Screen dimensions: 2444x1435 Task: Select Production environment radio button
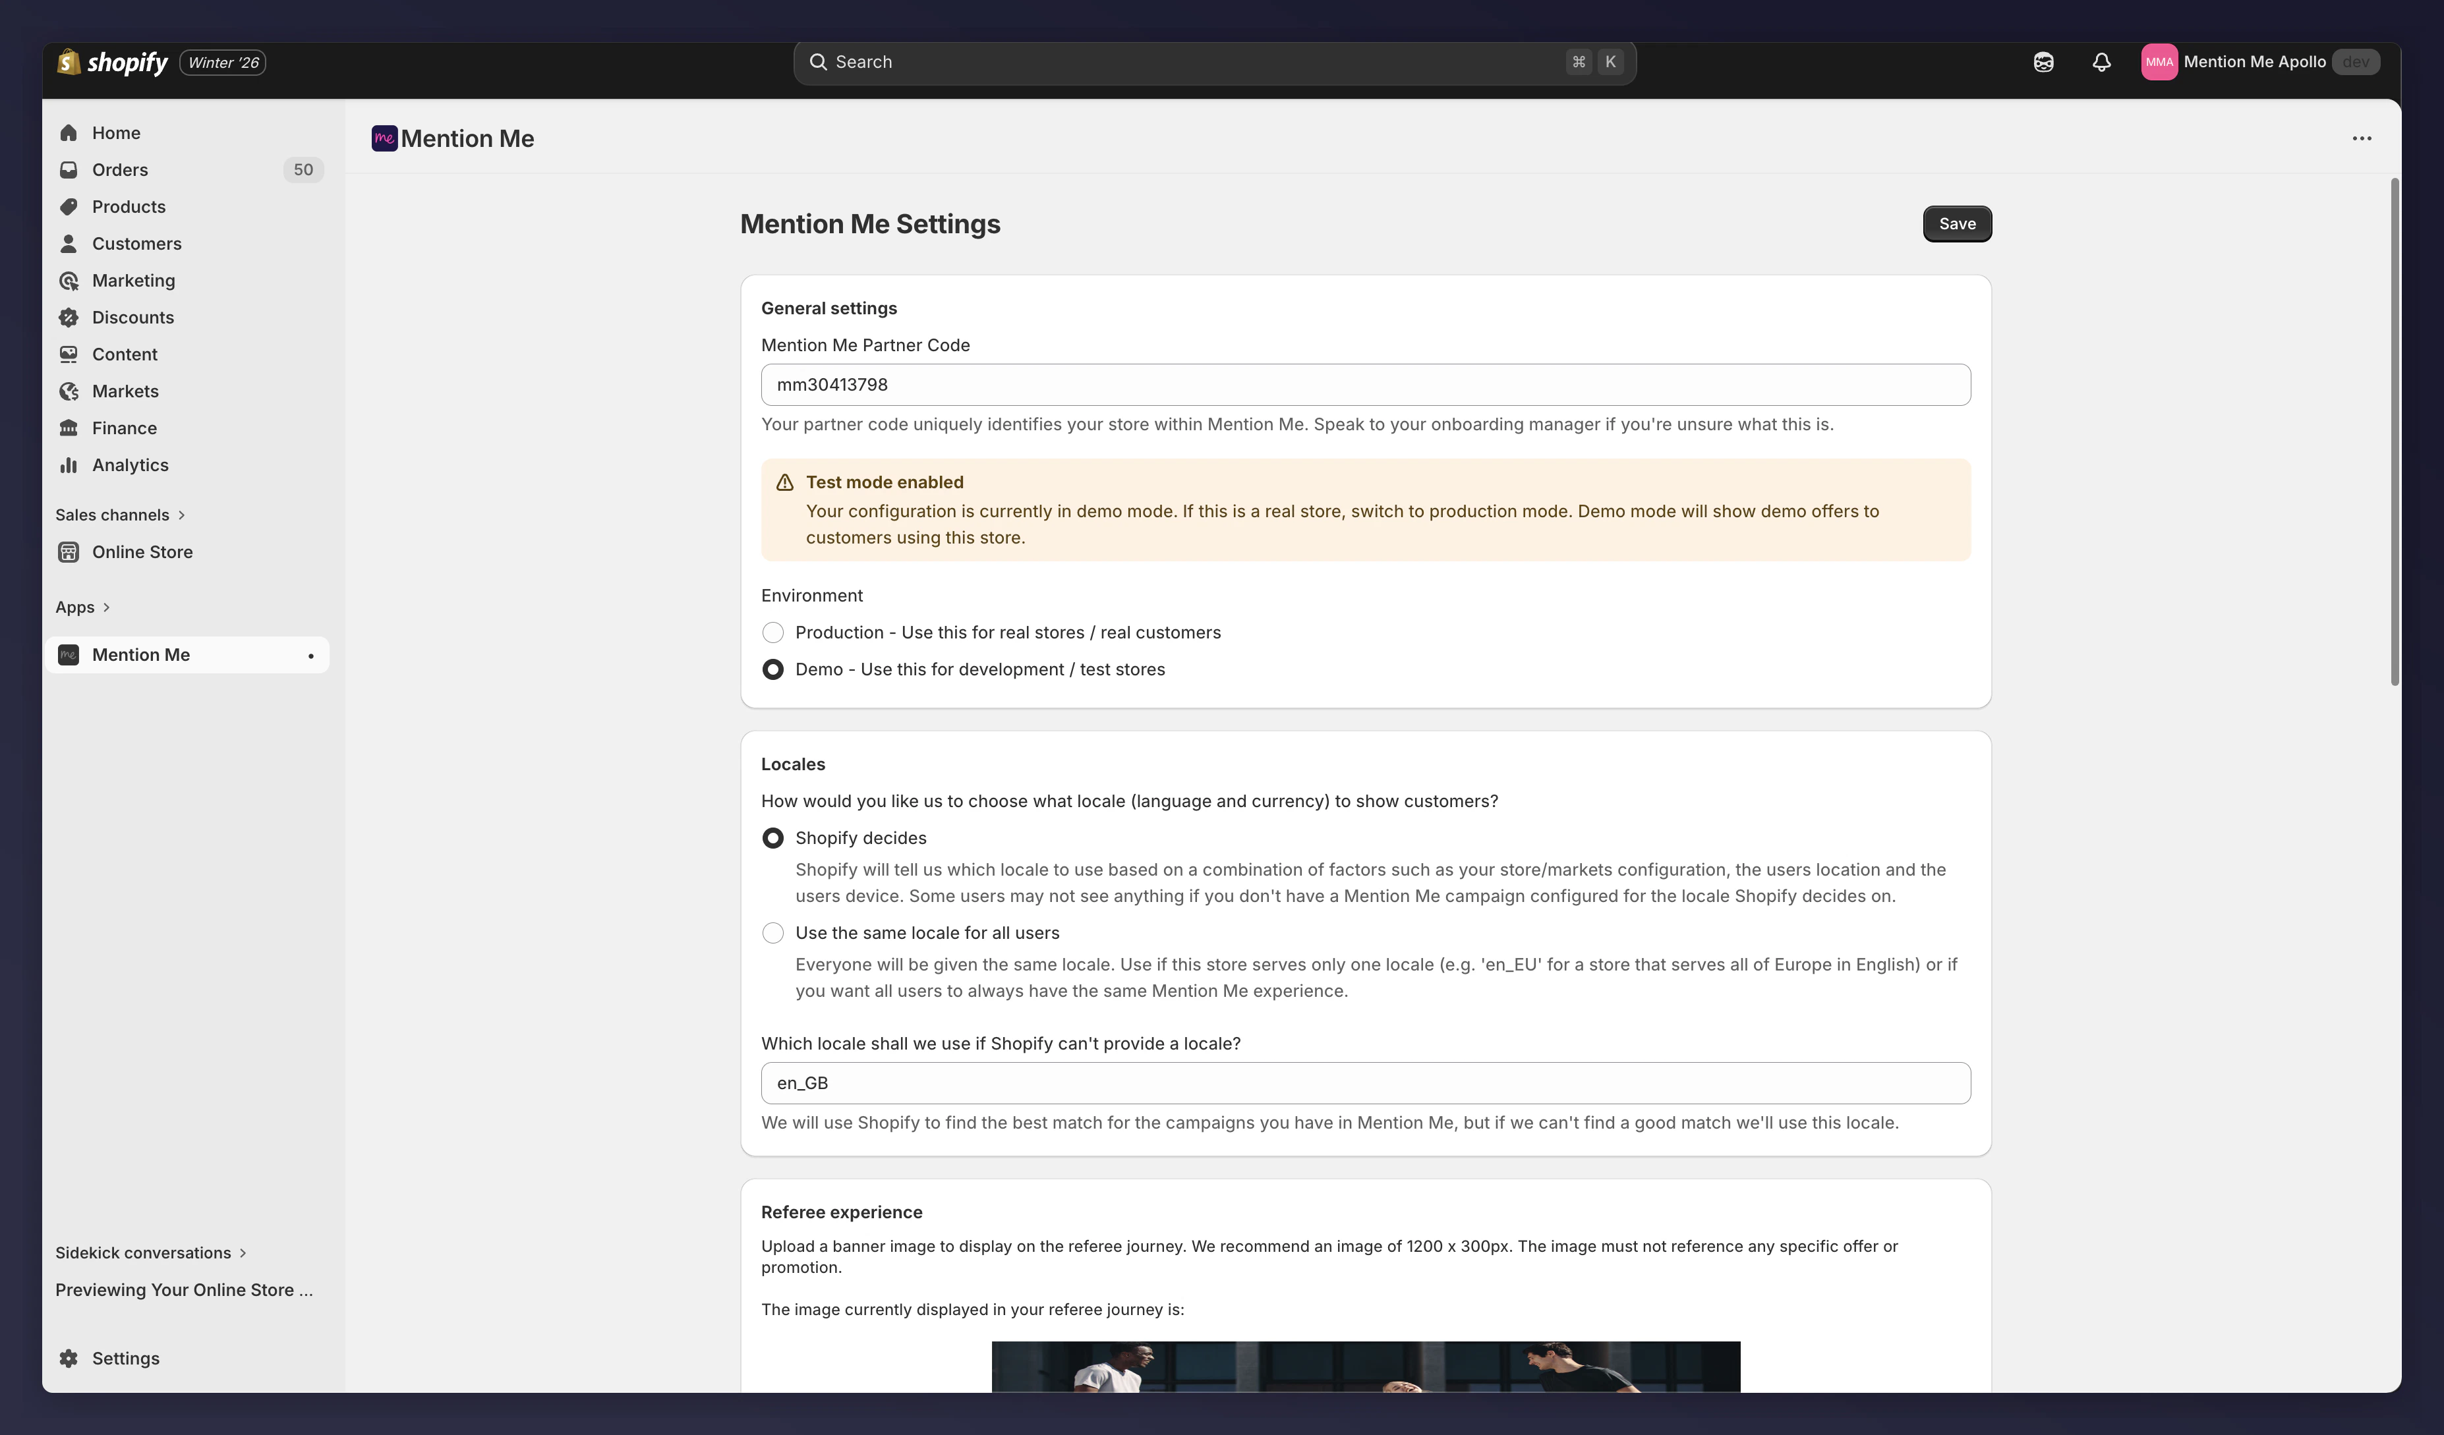point(773,632)
